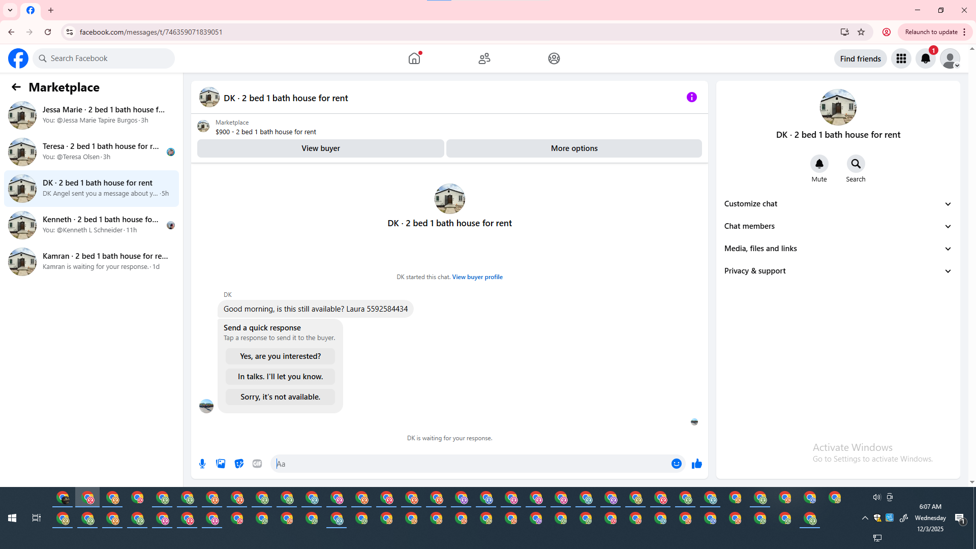Click the voice clip microphone icon
The width and height of the screenshot is (976, 549).
click(202, 464)
